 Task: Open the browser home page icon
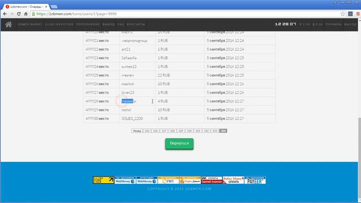click(x=26, y=14)
